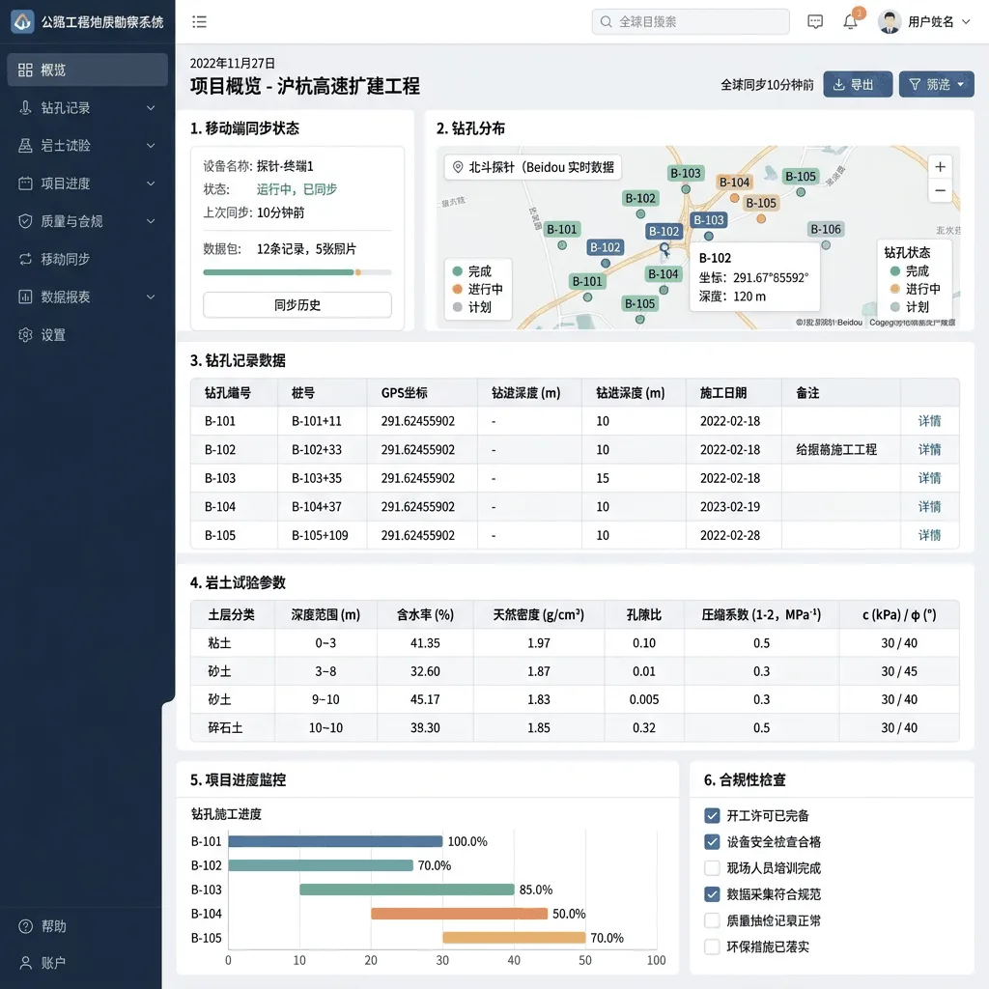Click the user avatar picture

click(890, 22)
